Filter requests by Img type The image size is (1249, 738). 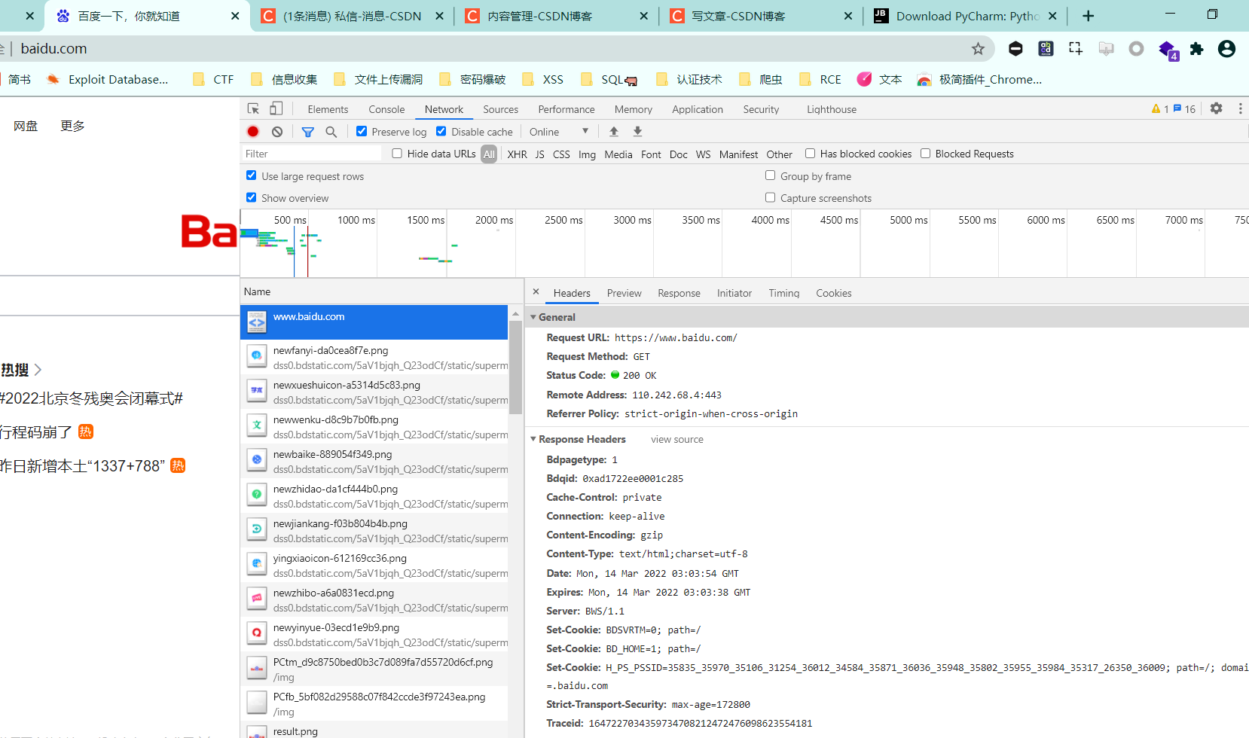pyautogui.click(x=587, y=154)
